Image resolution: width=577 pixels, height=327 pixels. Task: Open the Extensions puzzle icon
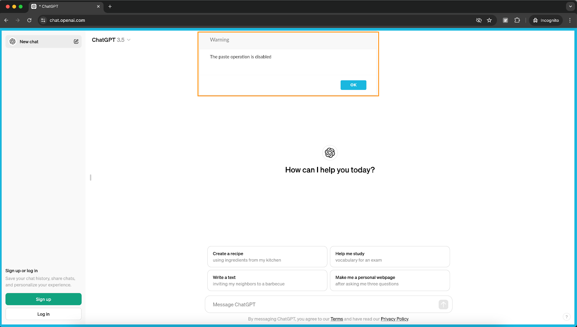click(x=517, y=21)
